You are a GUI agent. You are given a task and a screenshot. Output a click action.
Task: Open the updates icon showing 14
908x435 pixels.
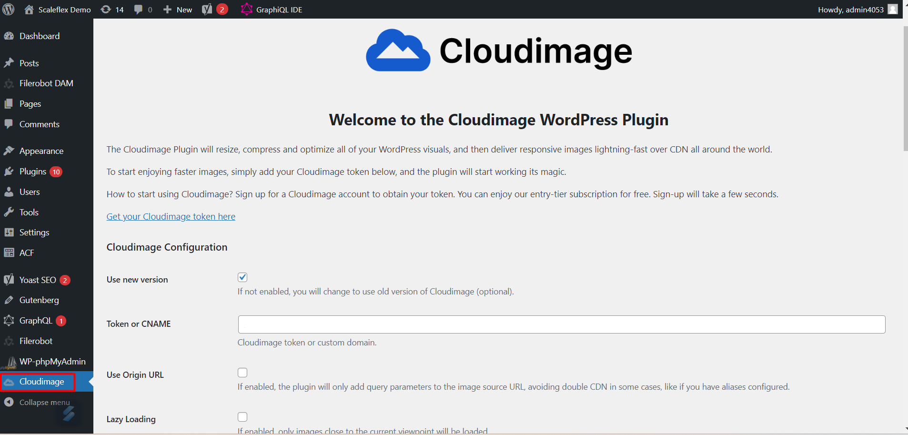click(x=106, y=10)
